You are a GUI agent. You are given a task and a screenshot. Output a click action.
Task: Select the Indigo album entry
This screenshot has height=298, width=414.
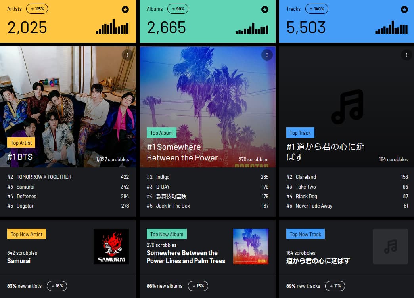pyautogui.click(x=207, y=177)
